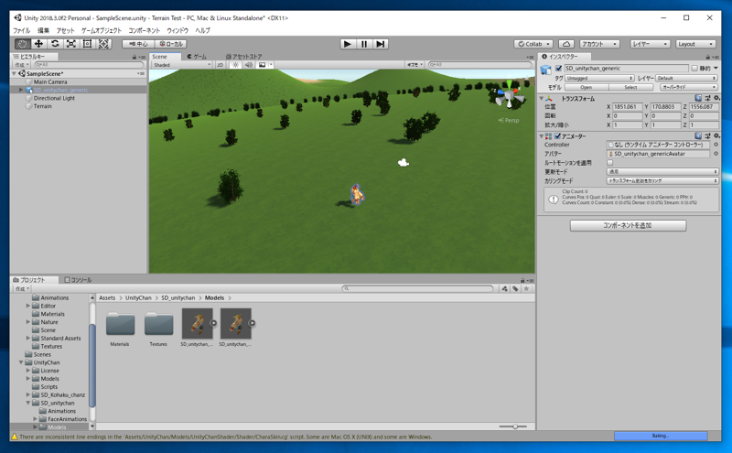The image size is (732, 453).
Task: Open the ウィンドウ menu
Action: 178,30
